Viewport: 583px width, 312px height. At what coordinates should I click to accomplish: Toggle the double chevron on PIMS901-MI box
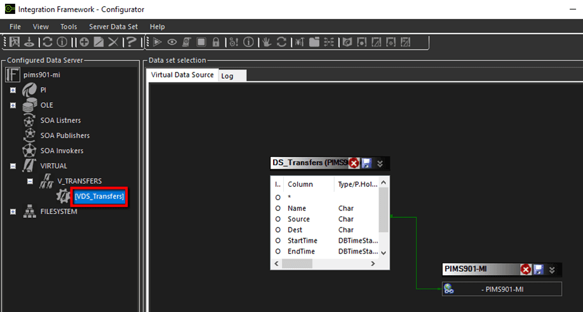click(x=552, y=269)
